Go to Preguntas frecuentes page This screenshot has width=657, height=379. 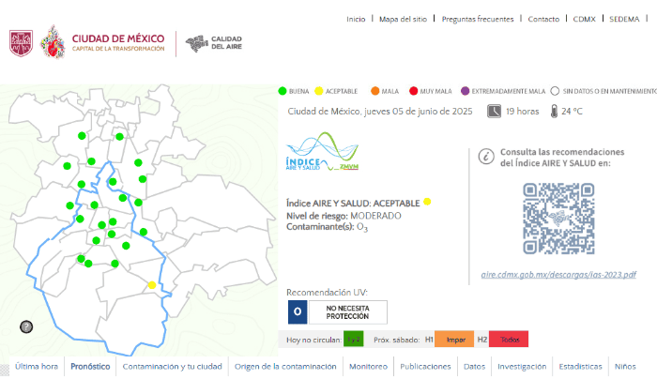coord(478,19)
